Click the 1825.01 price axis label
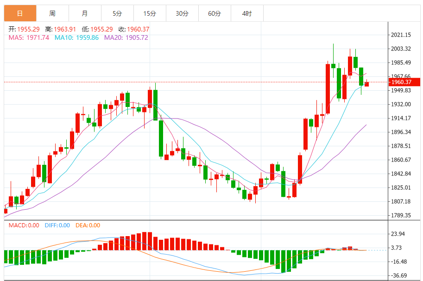 click(x=401, y=187)
